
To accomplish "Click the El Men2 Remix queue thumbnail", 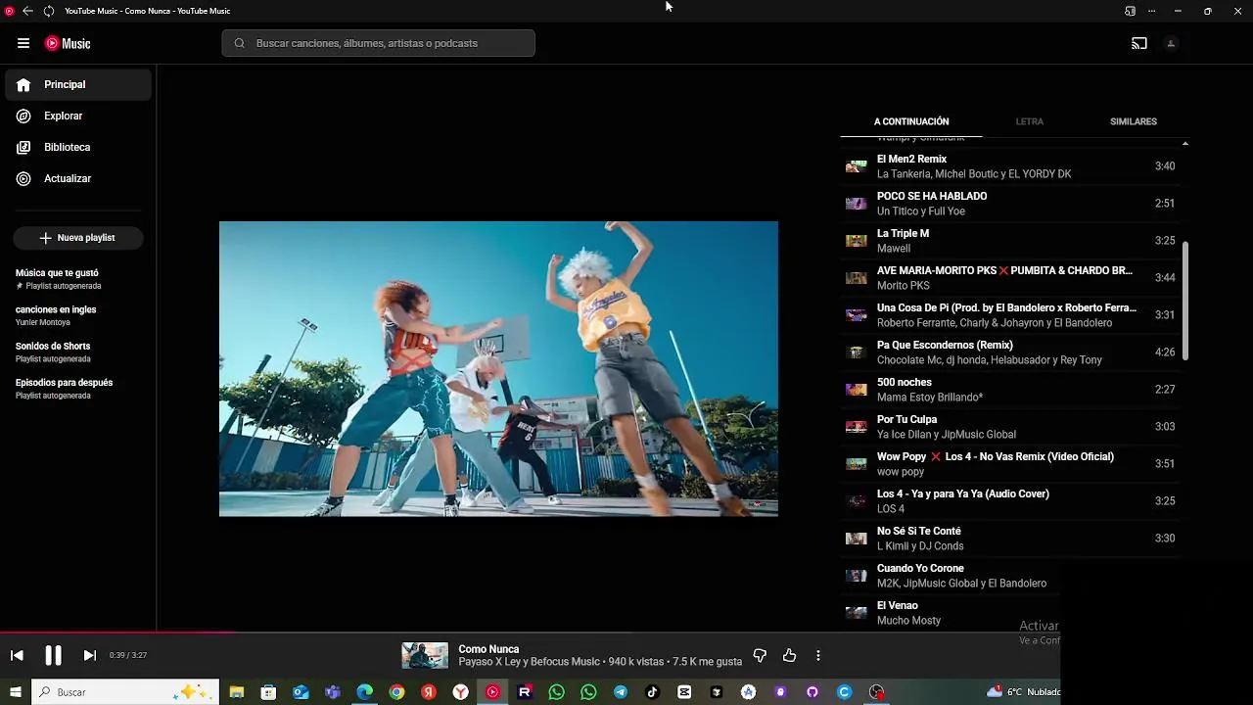I will click(857, 166).
